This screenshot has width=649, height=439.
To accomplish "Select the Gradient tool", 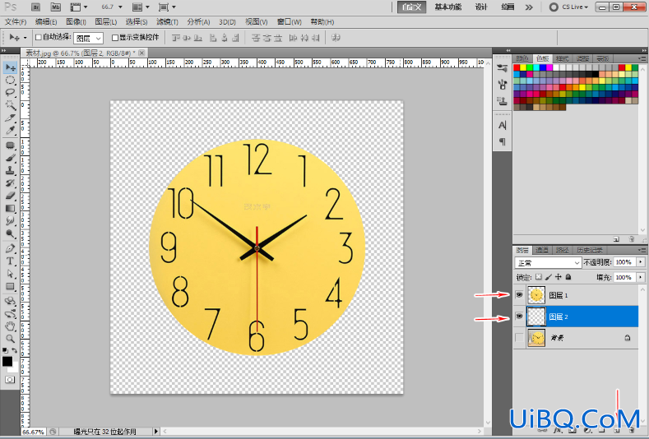I will 11,209.
